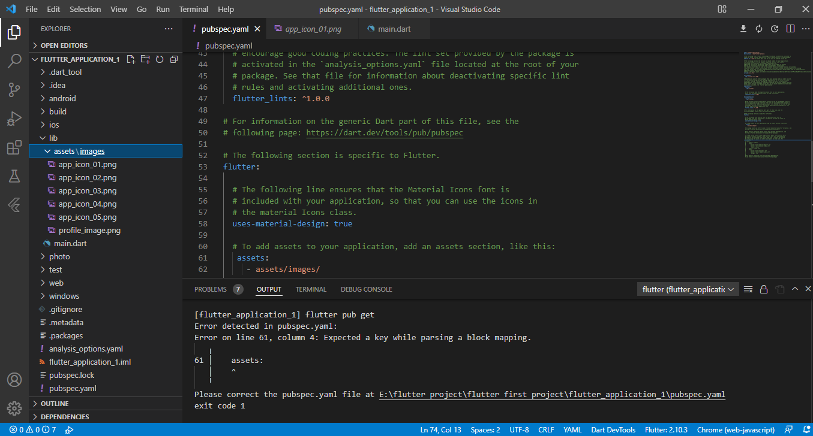The height and width of the screenshot is (436, 813).
Task: Expand the android folder
Action: [x=106, y=98]
